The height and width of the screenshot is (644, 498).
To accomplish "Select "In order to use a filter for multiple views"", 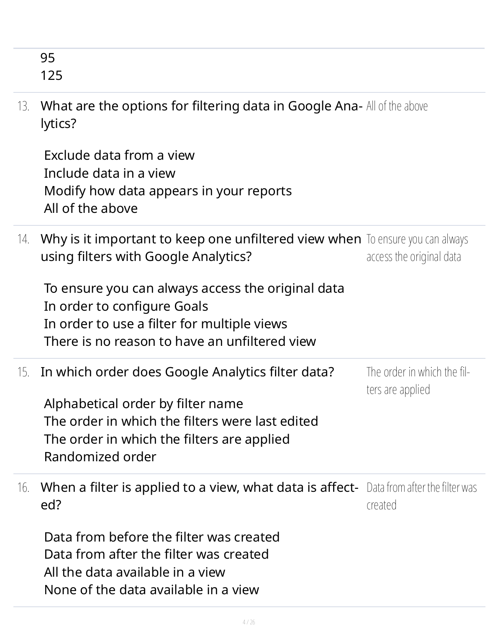I will (166, 324).
